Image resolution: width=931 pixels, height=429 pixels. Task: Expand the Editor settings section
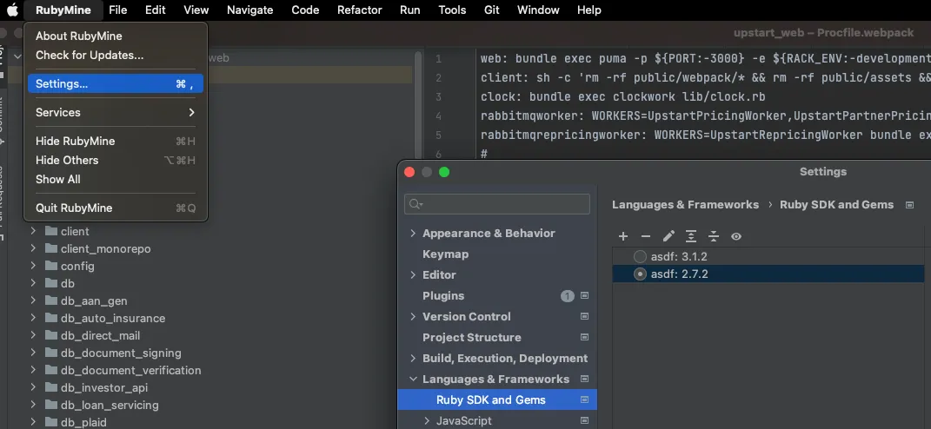coord(413,274)
